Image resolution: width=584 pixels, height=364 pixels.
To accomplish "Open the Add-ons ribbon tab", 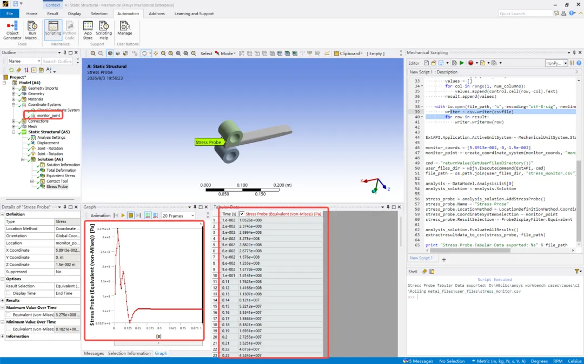I will [x=157, y=14].
